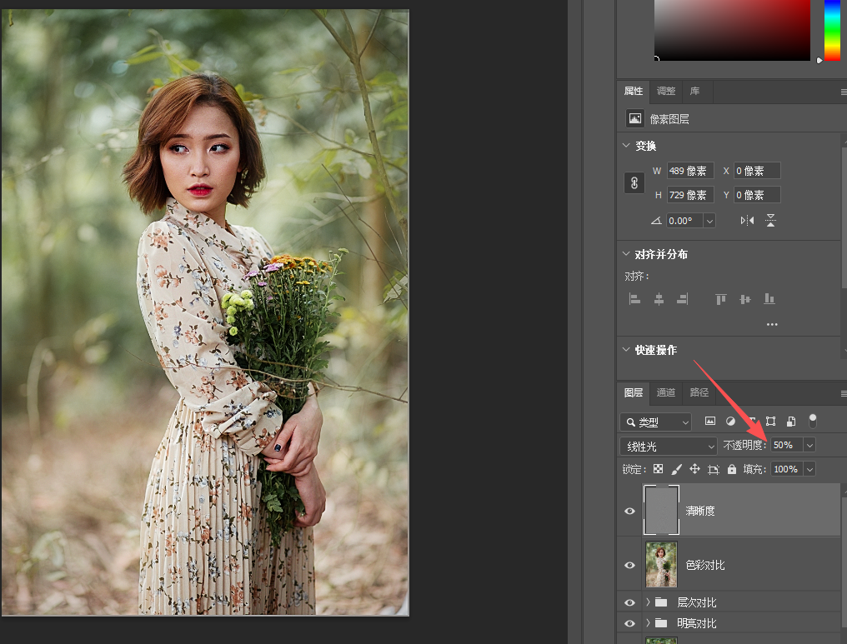Hide the 层次对比 group
847x644 pixels.
(630, 602)
